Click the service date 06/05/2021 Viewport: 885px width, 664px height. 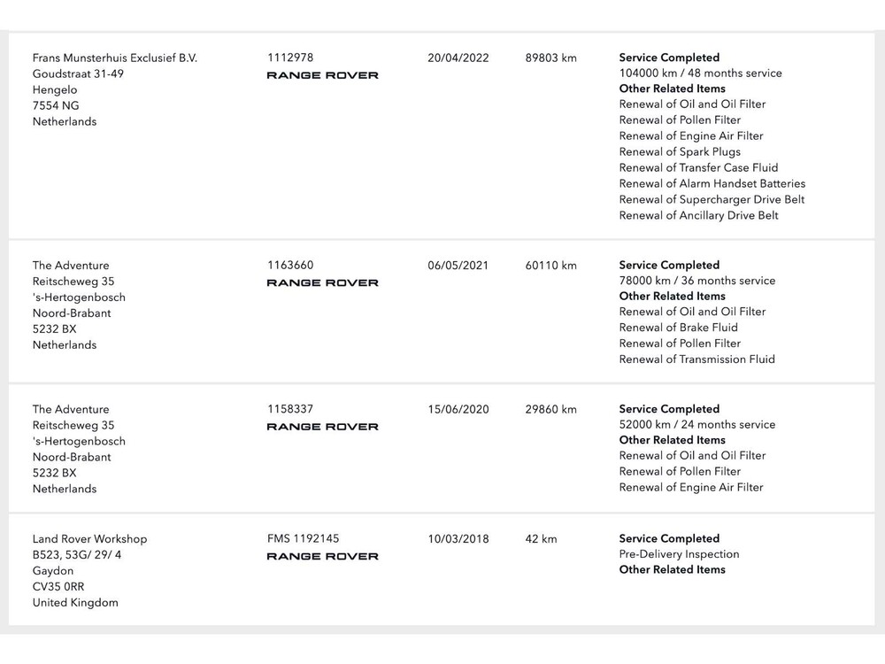point(458,266)
